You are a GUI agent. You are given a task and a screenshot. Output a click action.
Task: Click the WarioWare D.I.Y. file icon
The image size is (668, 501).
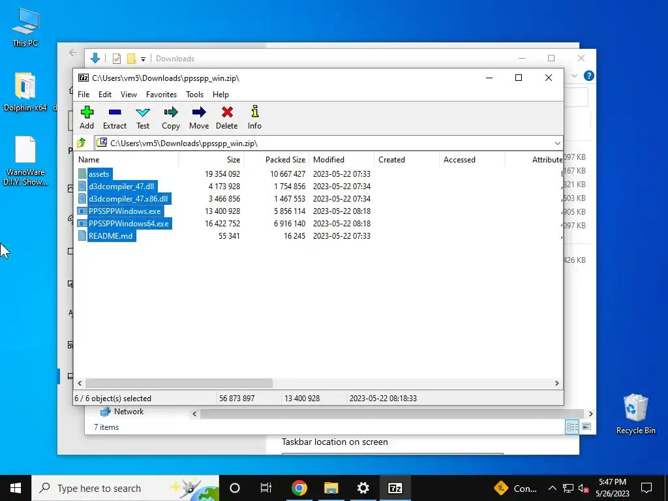click(x=25, y=161)
